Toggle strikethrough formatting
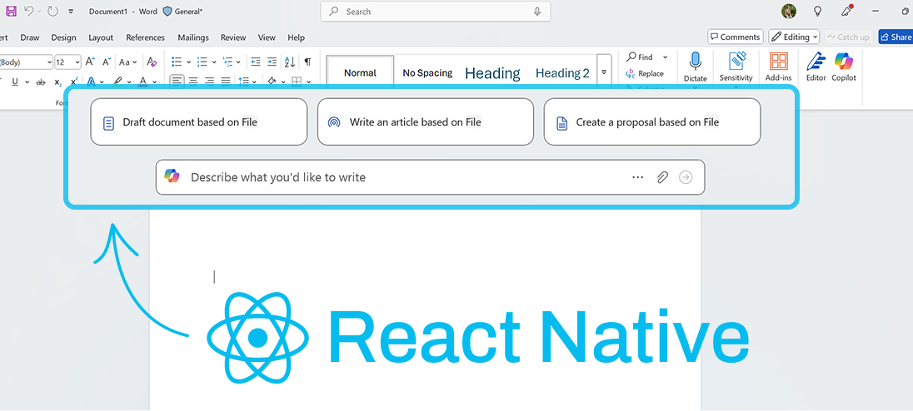This screenshot has width=913, height=411. 41,82
